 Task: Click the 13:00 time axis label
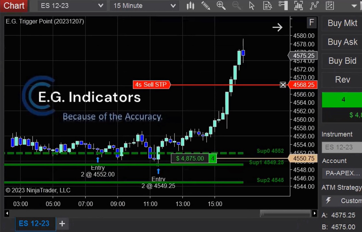point(183,204)
